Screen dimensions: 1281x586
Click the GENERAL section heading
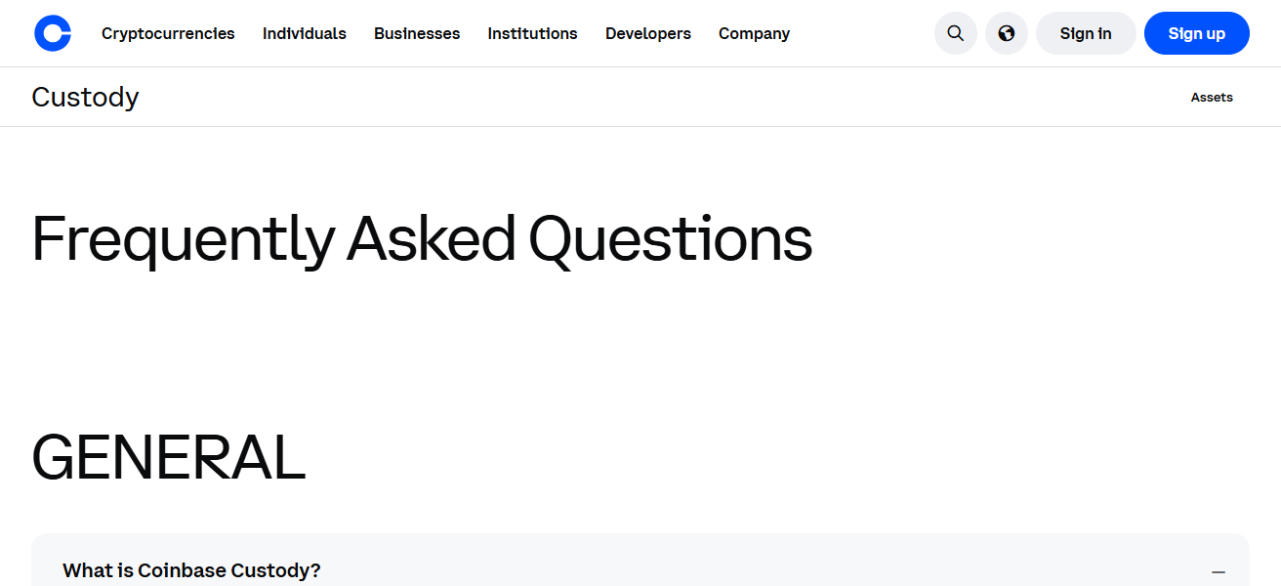(168, 458)
